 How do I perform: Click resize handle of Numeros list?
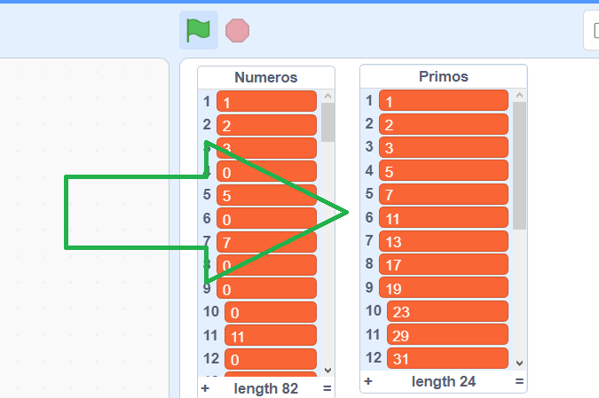click(x=327, y=388)
